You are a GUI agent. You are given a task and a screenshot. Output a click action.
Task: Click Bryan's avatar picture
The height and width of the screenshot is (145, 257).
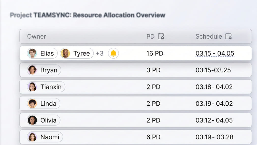coord(32,70)
